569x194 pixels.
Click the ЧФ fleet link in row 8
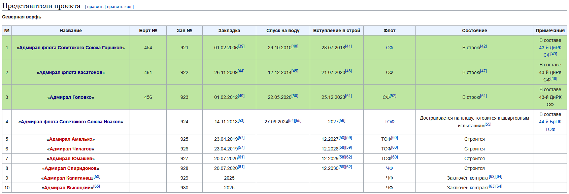click(389, 169)
